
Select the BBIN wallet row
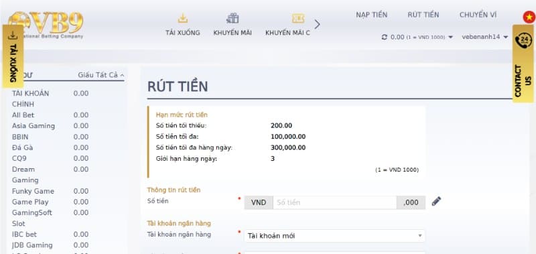coord(50,137)
